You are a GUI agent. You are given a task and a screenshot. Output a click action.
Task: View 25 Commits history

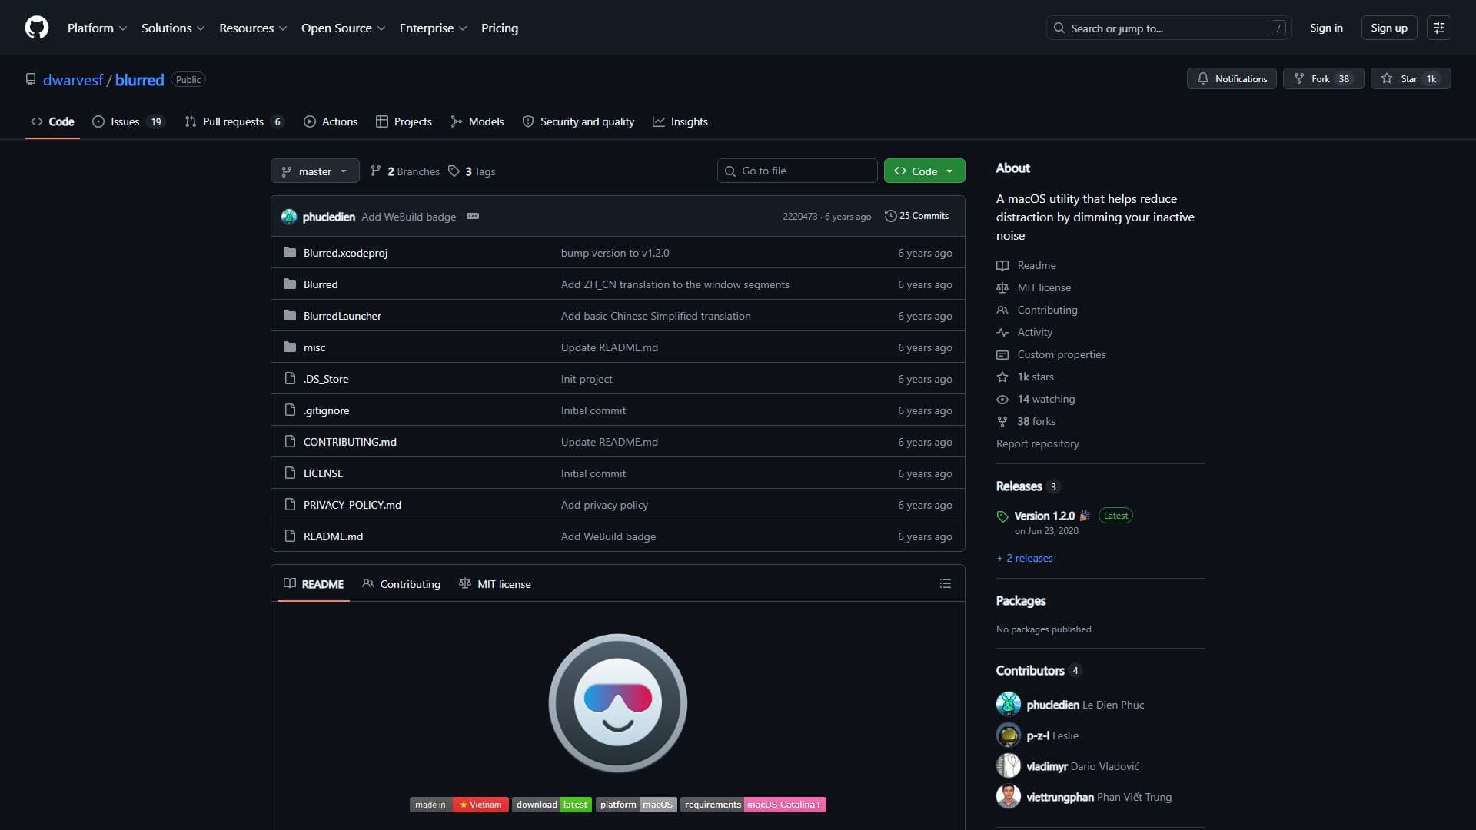(x=916, y=216)
